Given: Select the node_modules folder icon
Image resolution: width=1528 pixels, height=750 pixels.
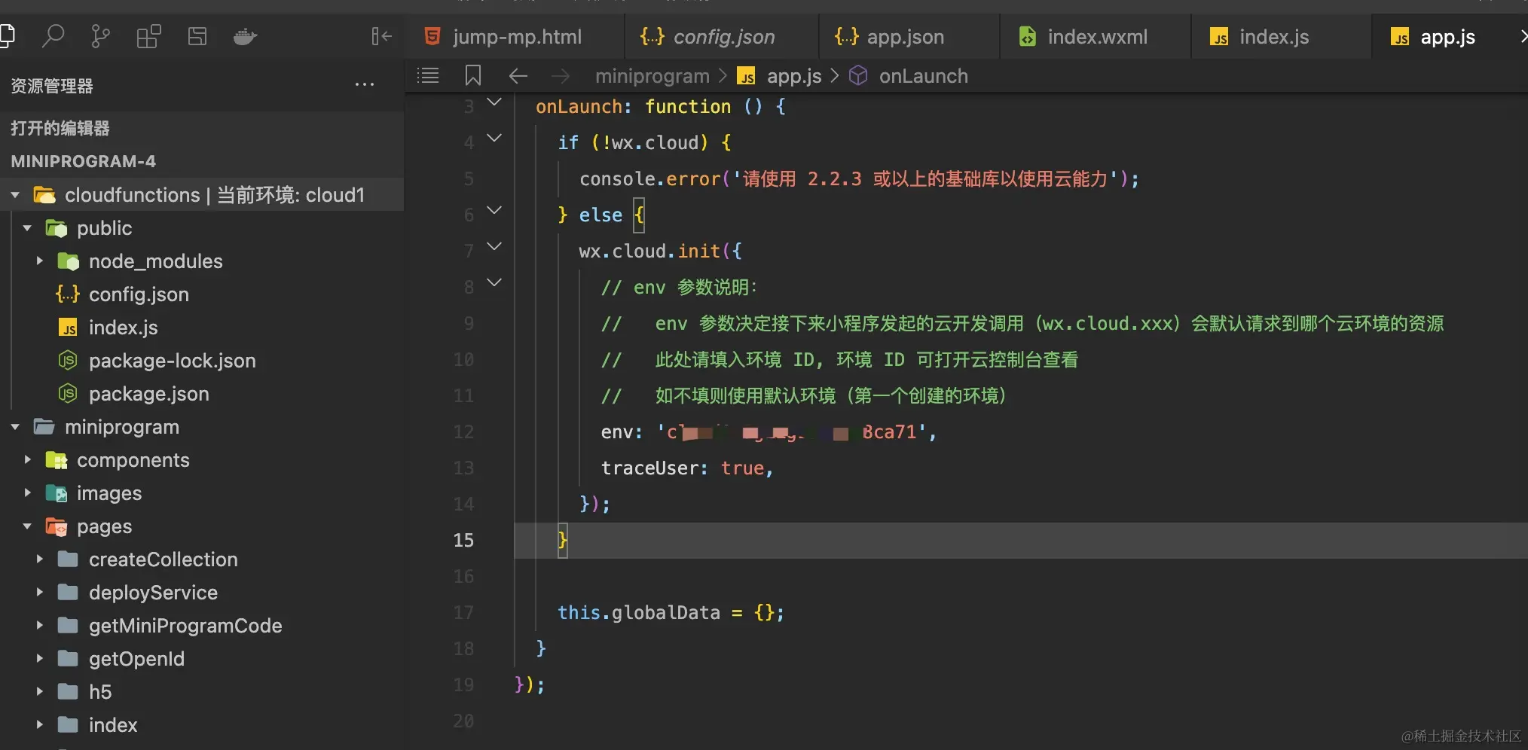Looking at the screenshot, I should 68,261.
